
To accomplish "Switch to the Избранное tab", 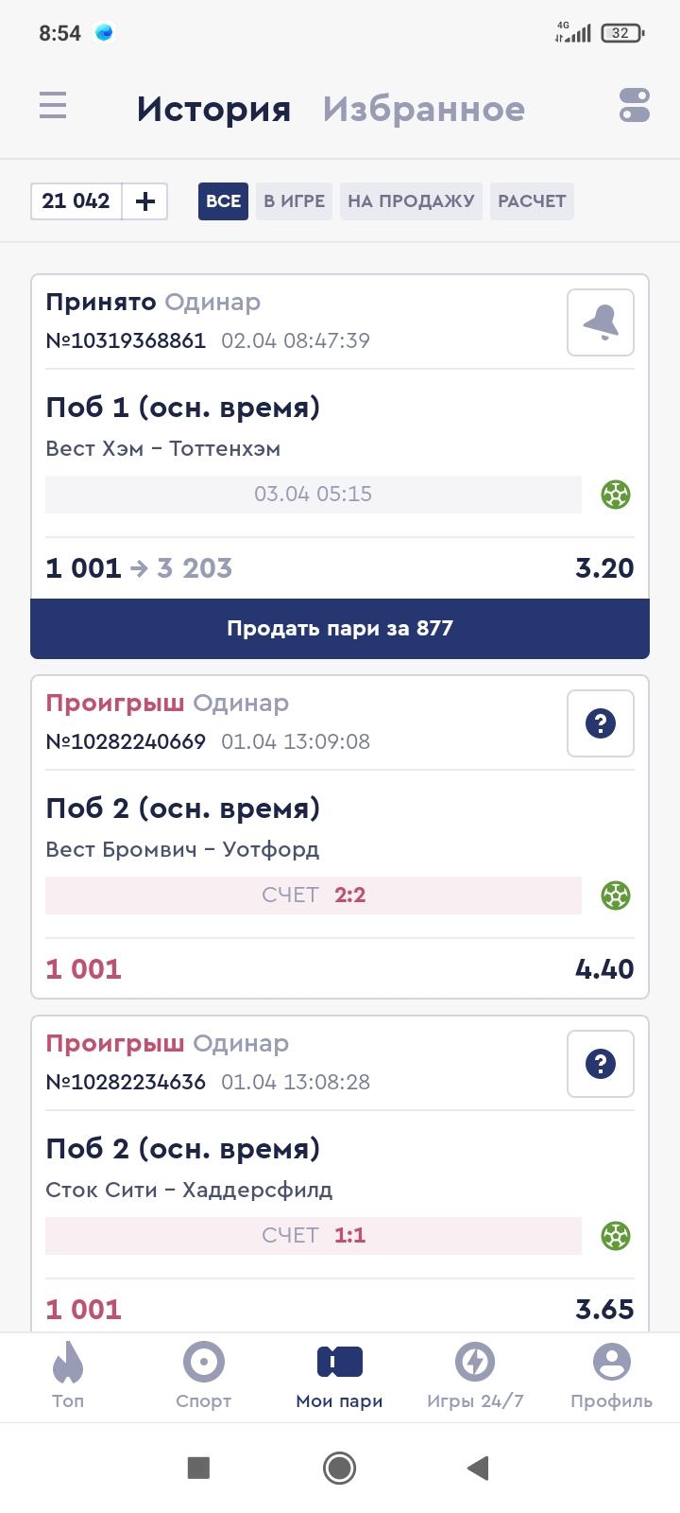I will coord(424,109).
